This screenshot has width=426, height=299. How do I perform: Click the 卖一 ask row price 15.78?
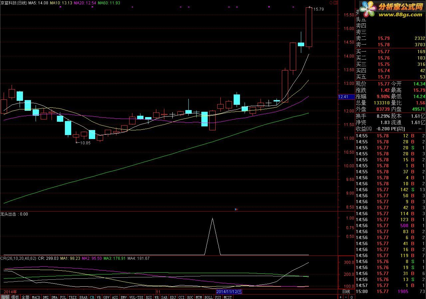click(x=383, y=45)
